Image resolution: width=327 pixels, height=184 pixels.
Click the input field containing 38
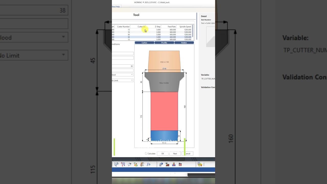pyautogui.click(x=123, y=66)
